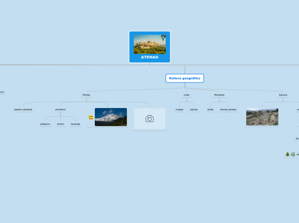Select the crian branch node

point(186,95)
